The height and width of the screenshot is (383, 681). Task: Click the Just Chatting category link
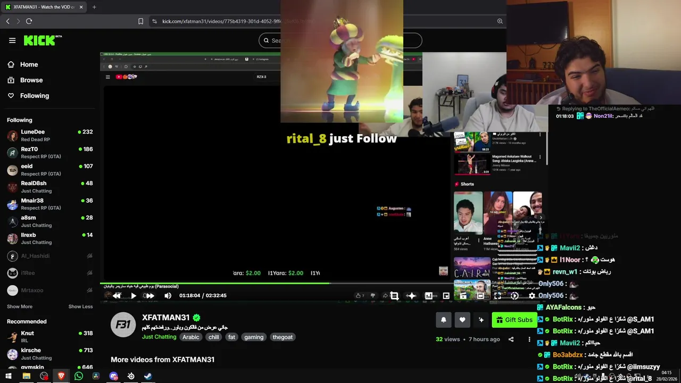159,337
